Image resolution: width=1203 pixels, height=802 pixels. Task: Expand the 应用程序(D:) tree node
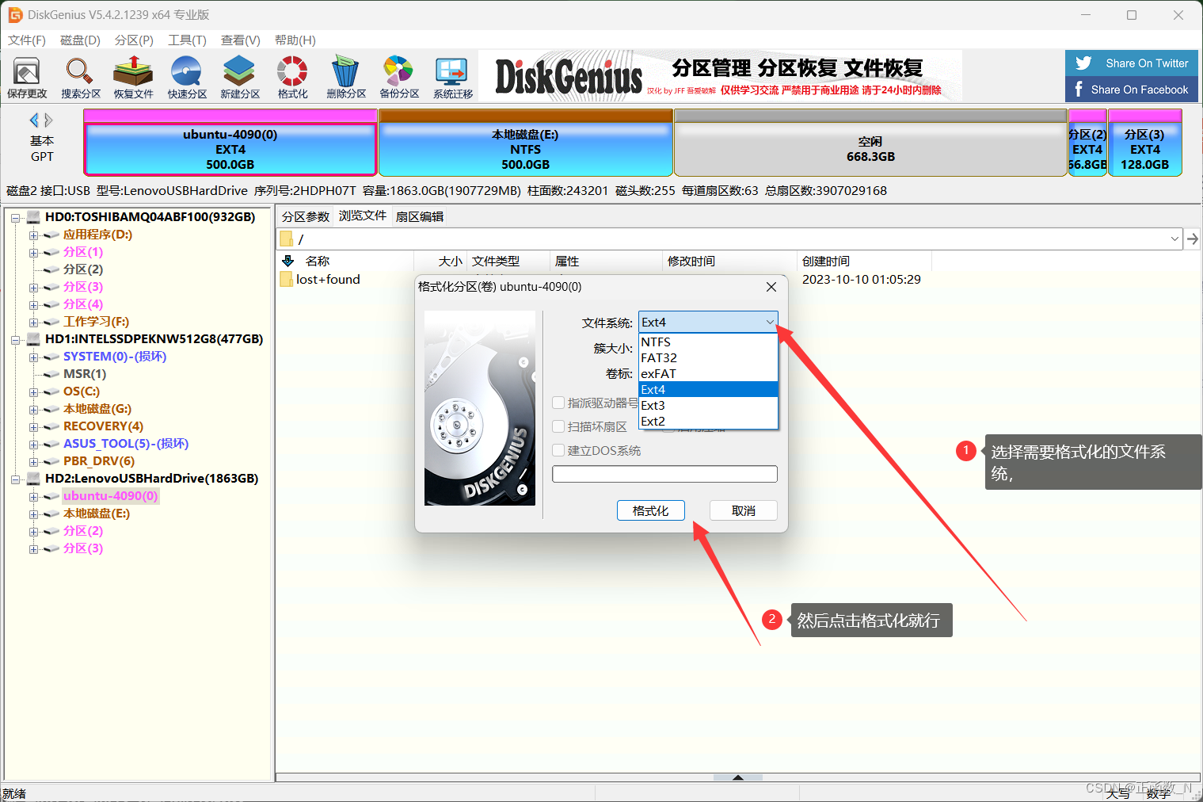(33, 235)
